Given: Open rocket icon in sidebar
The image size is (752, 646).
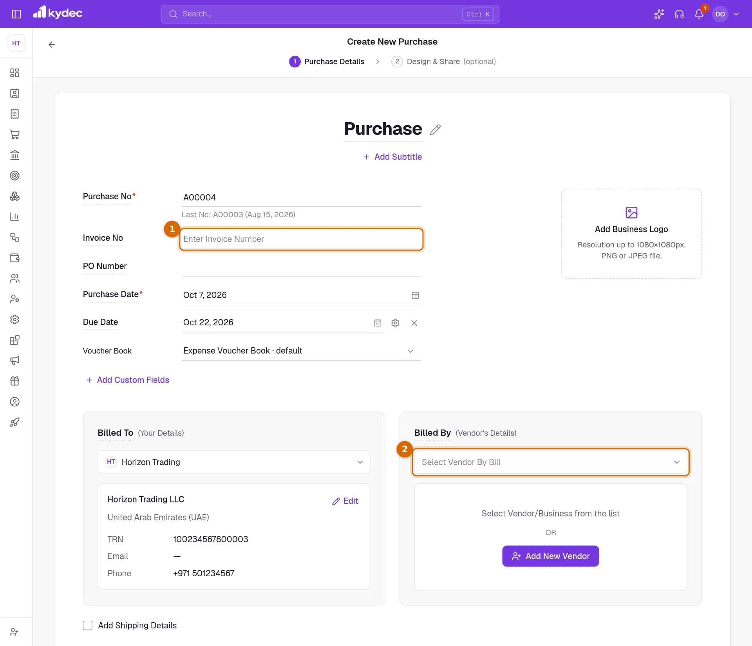Looking at the screenshot, I should pyautogui.click(x=14, y=422).
